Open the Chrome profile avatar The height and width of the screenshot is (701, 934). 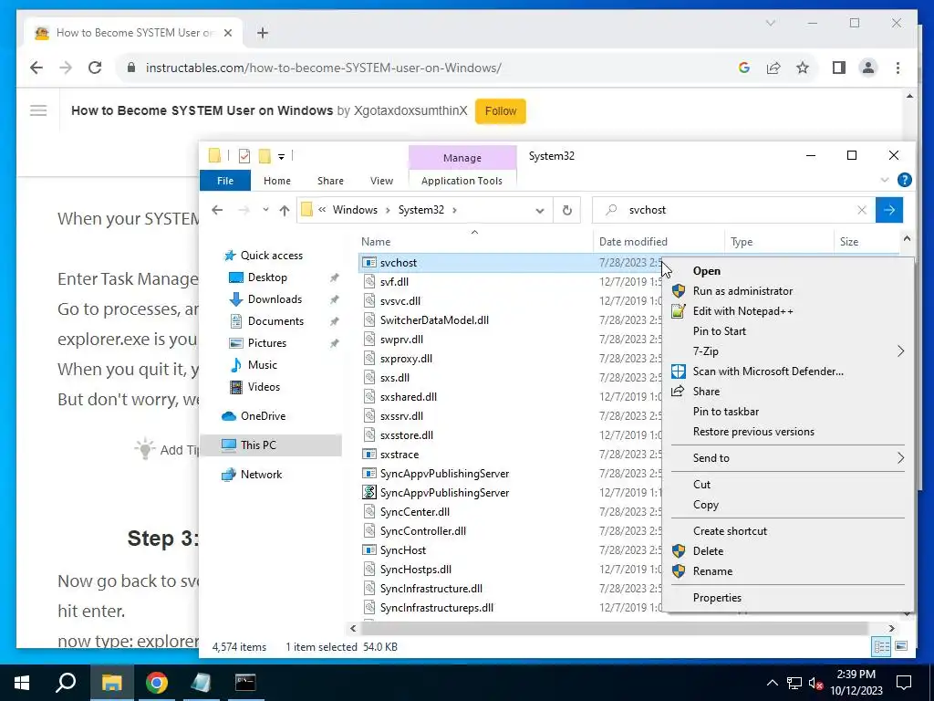click(x=868, y=68)
